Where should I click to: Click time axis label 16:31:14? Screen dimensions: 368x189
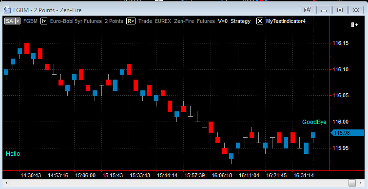(x=304, y=175)
